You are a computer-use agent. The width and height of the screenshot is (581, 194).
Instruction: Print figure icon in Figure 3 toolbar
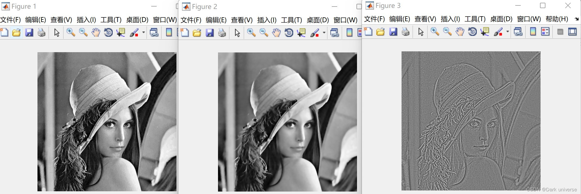pos(406,32)
